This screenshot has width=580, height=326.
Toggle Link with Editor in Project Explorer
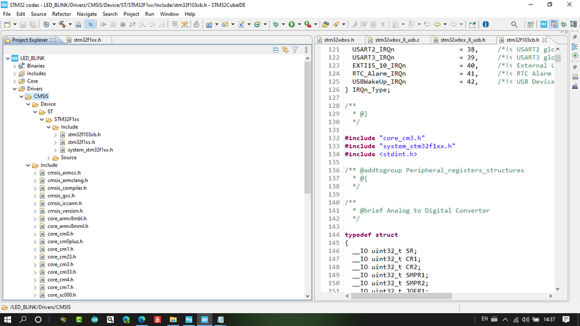[285, 50]
